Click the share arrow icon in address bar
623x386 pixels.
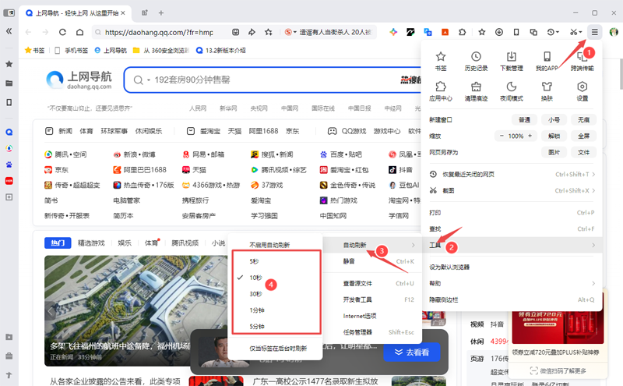(252, 32)
